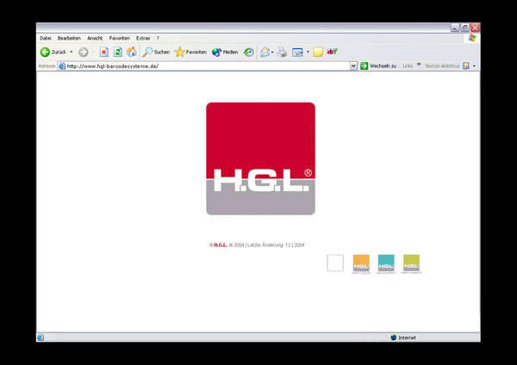Expand the Links chevron overflow
This screenshot has height=365, width=517.
[x=419, y=65]
